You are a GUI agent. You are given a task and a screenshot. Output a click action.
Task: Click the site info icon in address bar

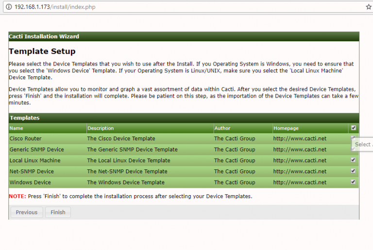pos(9,7)
